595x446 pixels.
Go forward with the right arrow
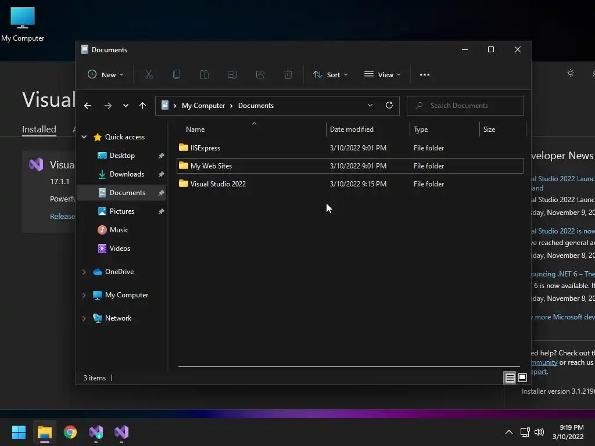coord(108,106)
